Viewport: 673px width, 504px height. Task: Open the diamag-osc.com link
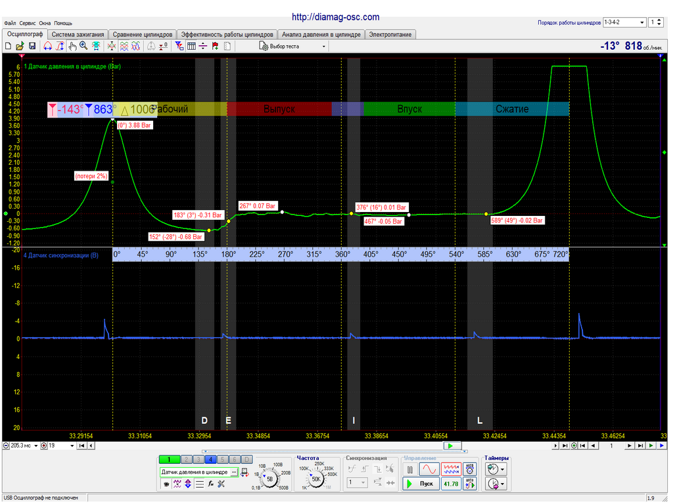[x=336, y=17]
